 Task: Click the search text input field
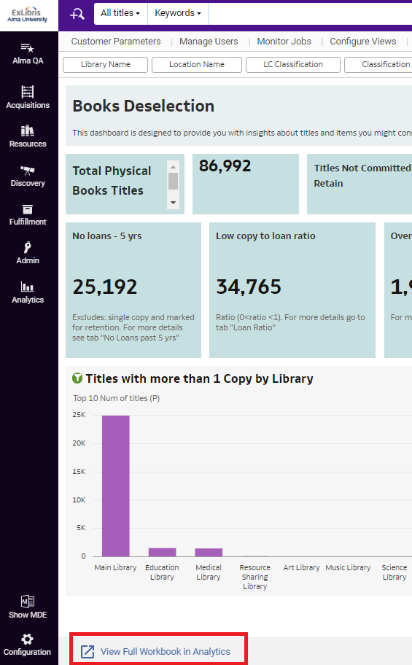pos(310,14)
